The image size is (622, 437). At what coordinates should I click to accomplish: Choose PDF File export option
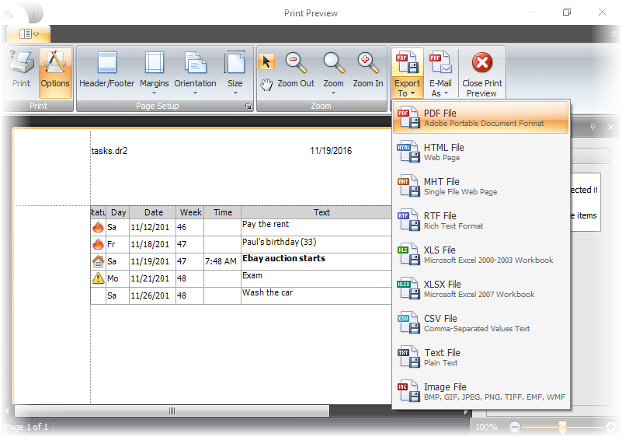point(481,117)
